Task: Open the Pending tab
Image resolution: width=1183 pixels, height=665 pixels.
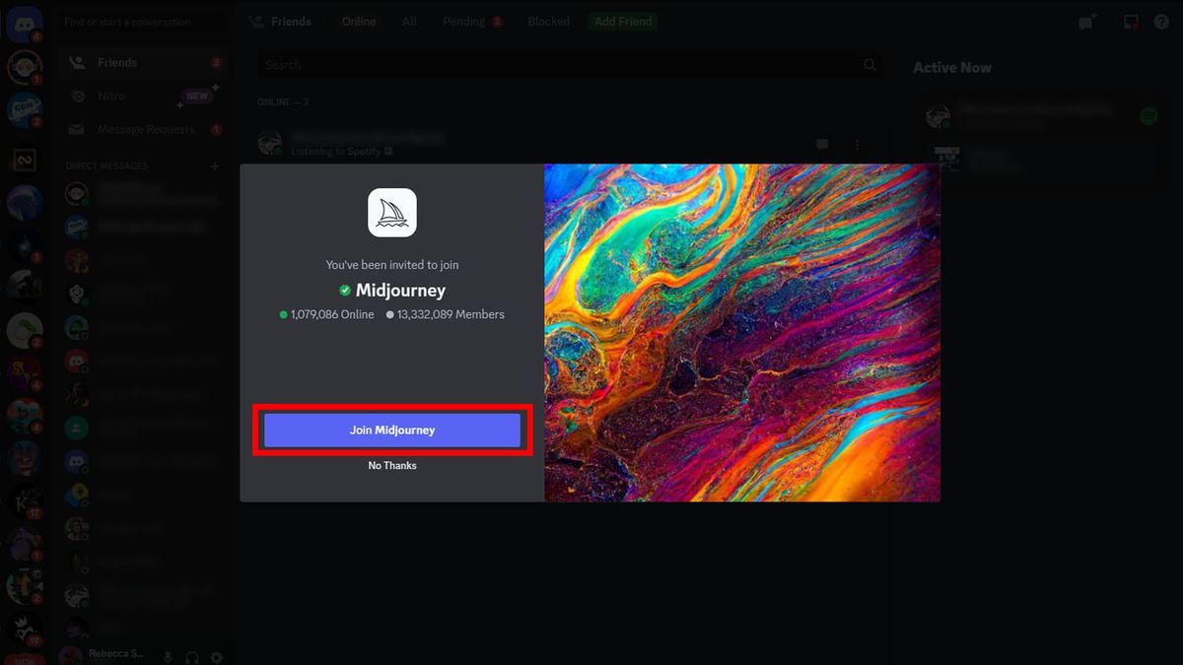Action: (472, 22)
